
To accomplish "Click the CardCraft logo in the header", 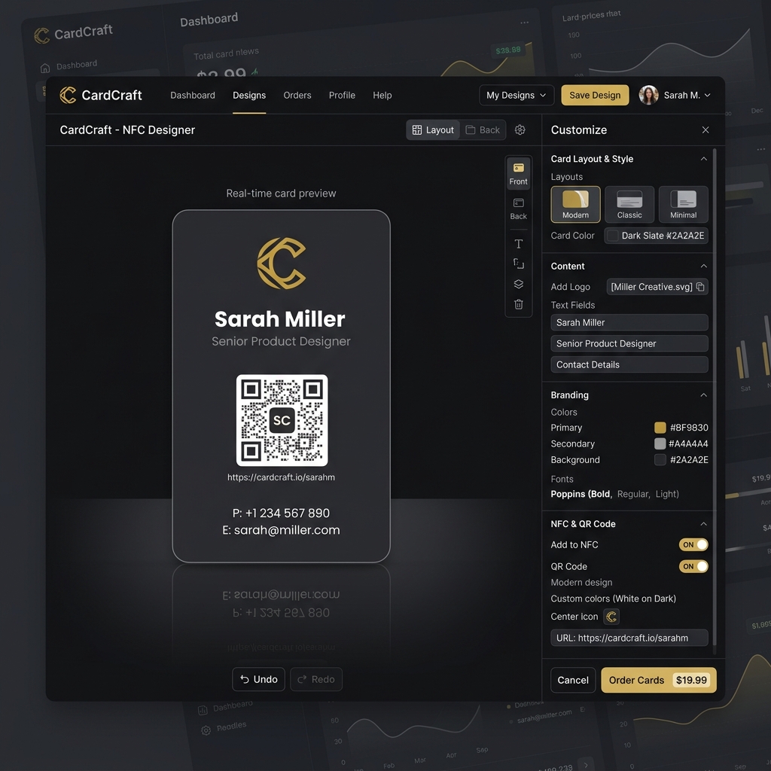I will coord(100,95).
